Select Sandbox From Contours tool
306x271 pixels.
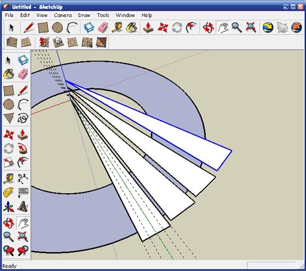(12, 42)
